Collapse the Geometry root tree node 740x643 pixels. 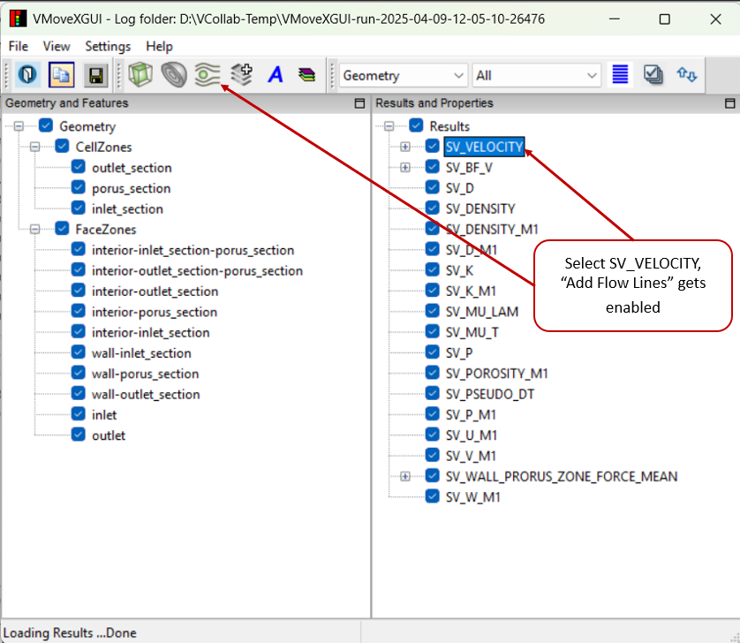tap(19, 126)
